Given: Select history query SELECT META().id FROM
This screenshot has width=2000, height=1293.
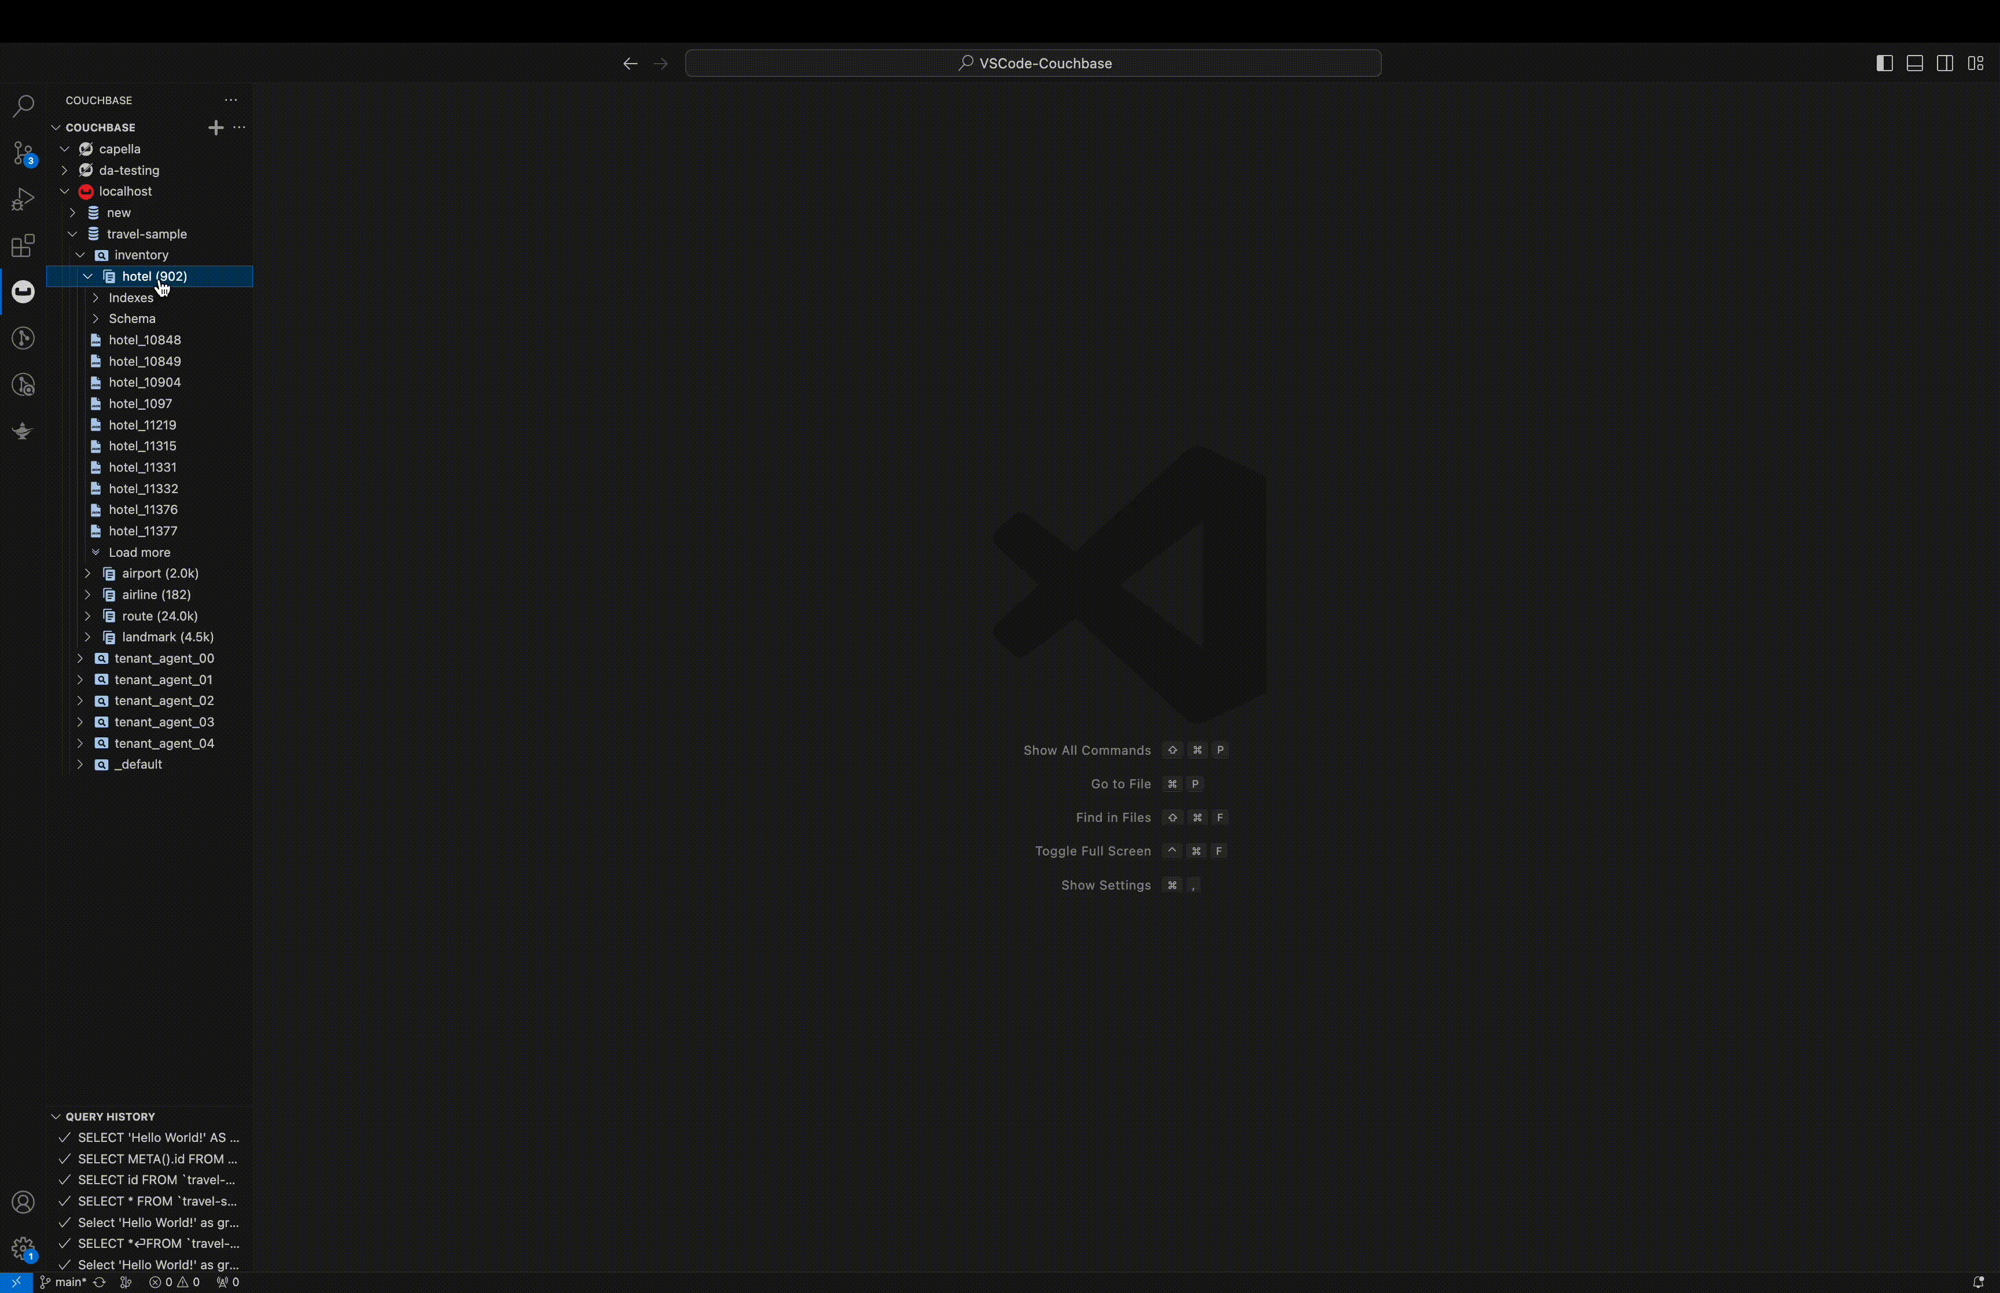Looking at the screenshot, I should pos(149,1159).
